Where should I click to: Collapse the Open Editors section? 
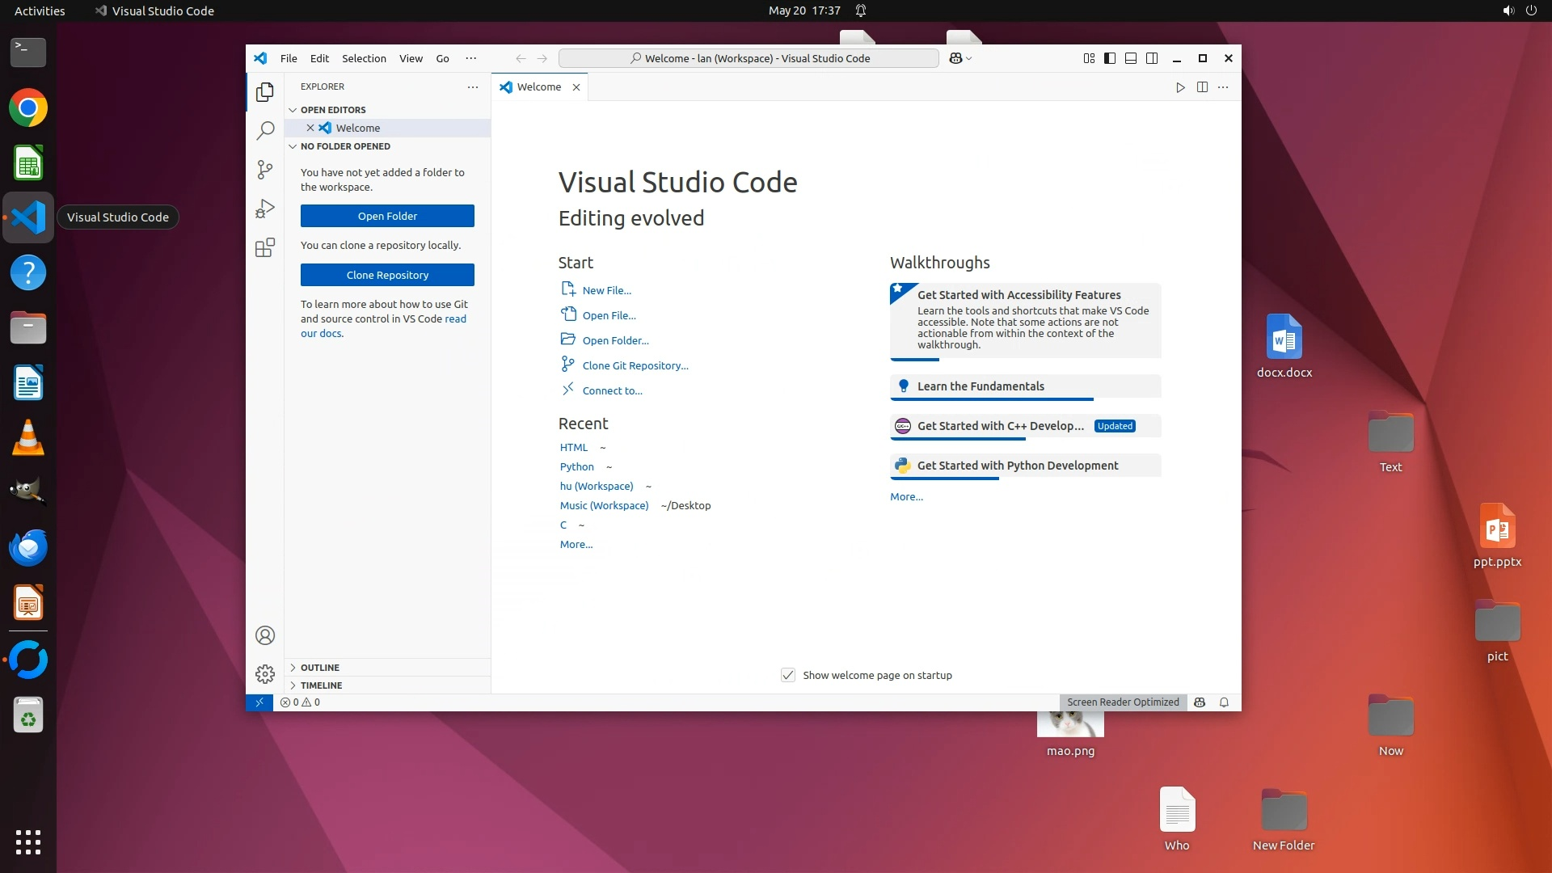coord(333,110)
